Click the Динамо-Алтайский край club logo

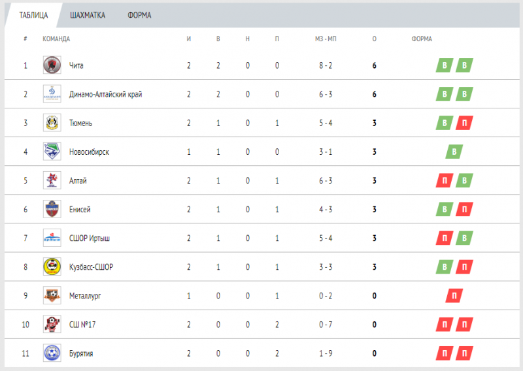click(52, 94)
